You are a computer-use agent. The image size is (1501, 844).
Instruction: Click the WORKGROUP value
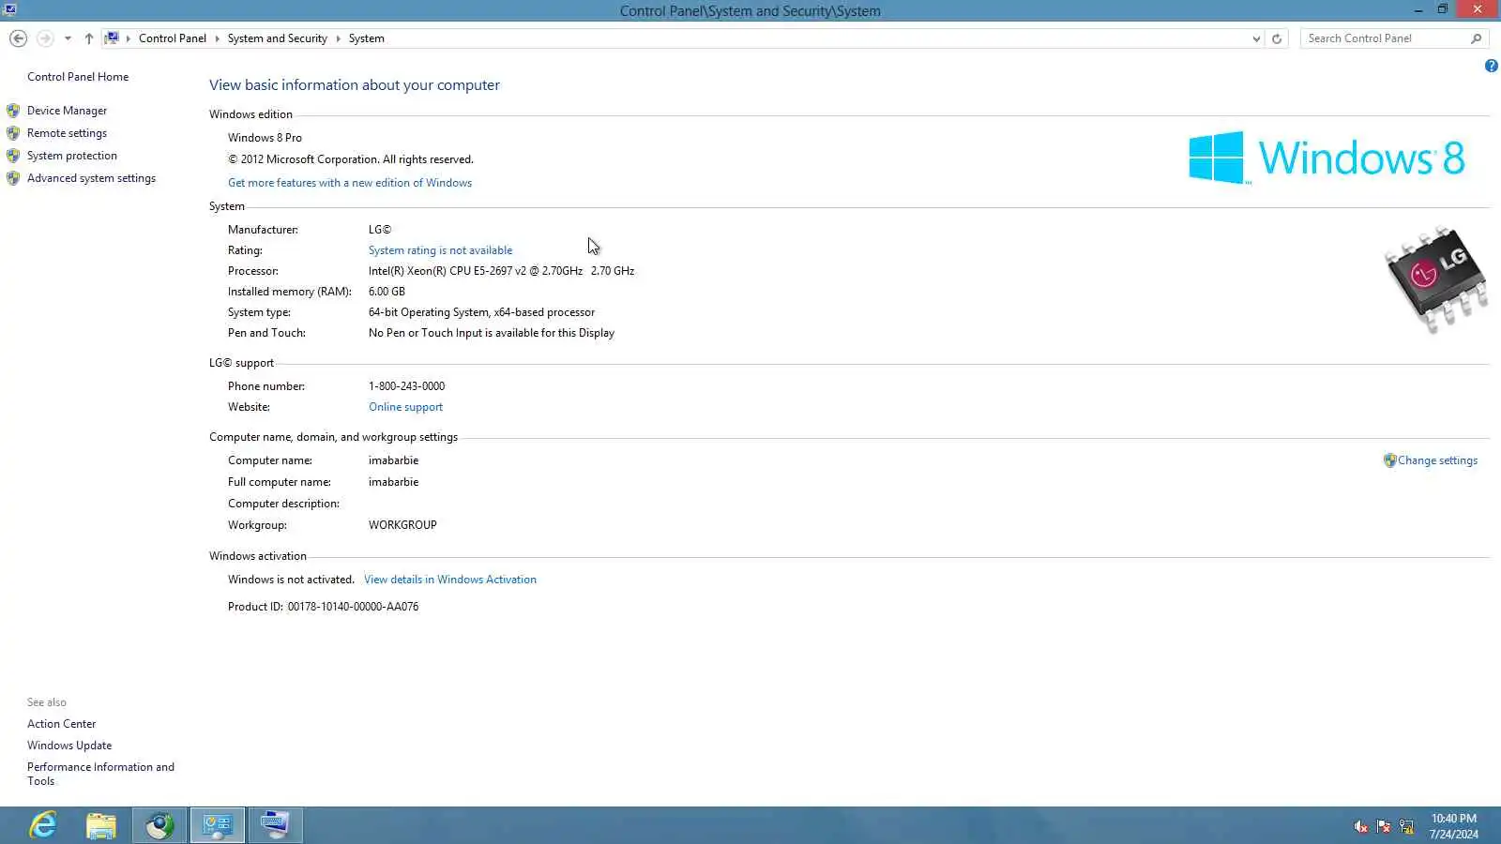click(402, 525)
